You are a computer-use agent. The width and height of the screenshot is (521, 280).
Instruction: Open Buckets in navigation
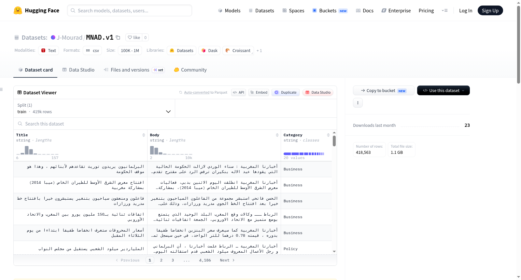pos(330,10)
